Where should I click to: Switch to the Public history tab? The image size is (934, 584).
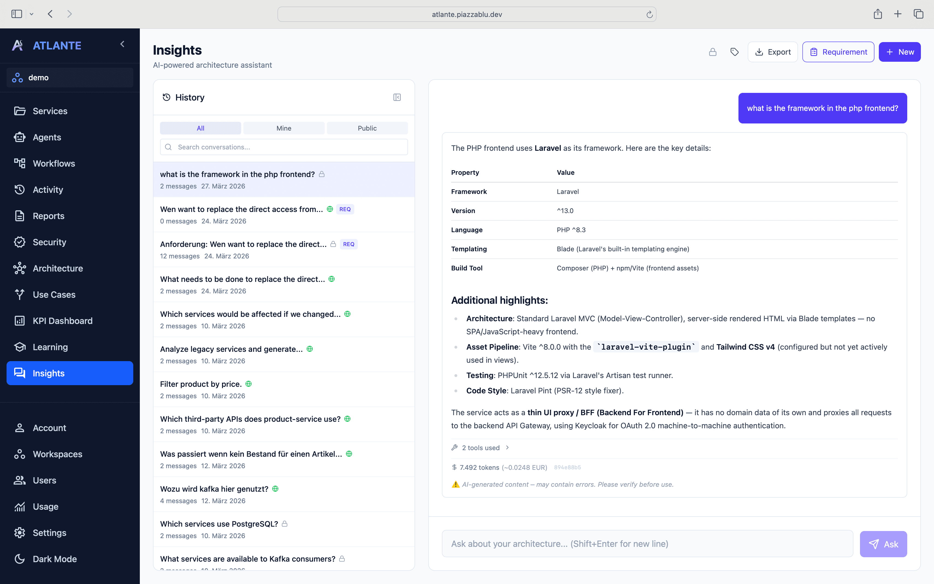pyautogui.click(x=367, y=128)
